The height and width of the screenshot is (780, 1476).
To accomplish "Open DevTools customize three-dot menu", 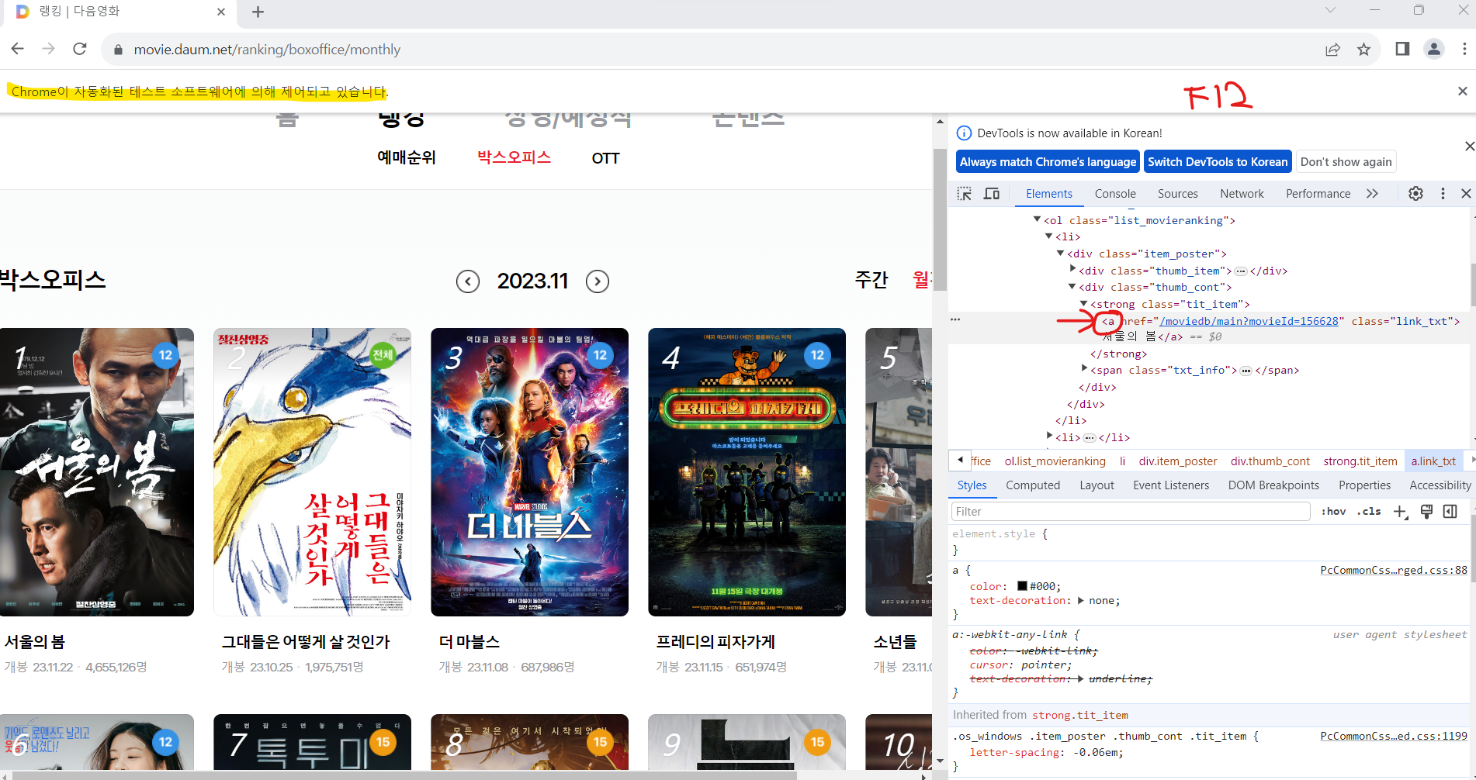I will 1443,194.
